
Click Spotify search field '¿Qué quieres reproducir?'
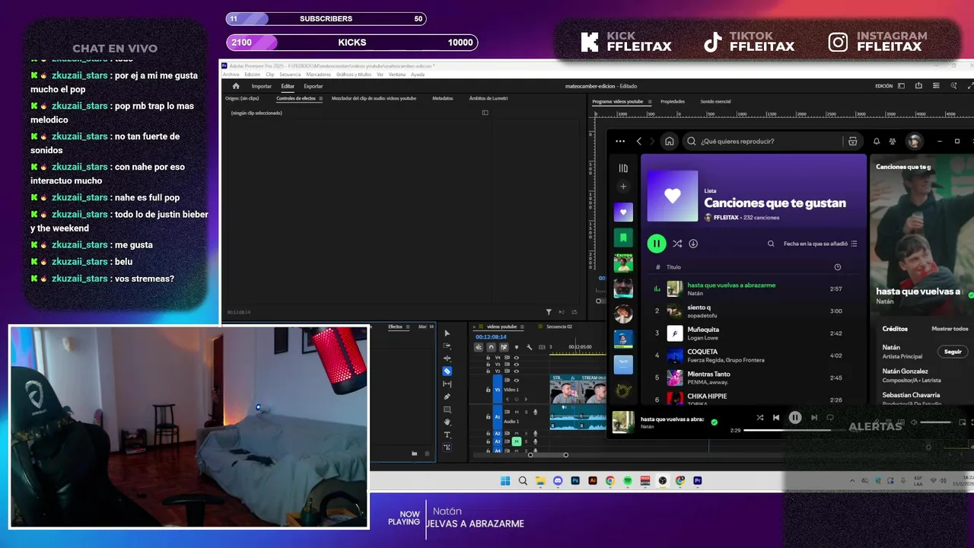coord(771,141)
